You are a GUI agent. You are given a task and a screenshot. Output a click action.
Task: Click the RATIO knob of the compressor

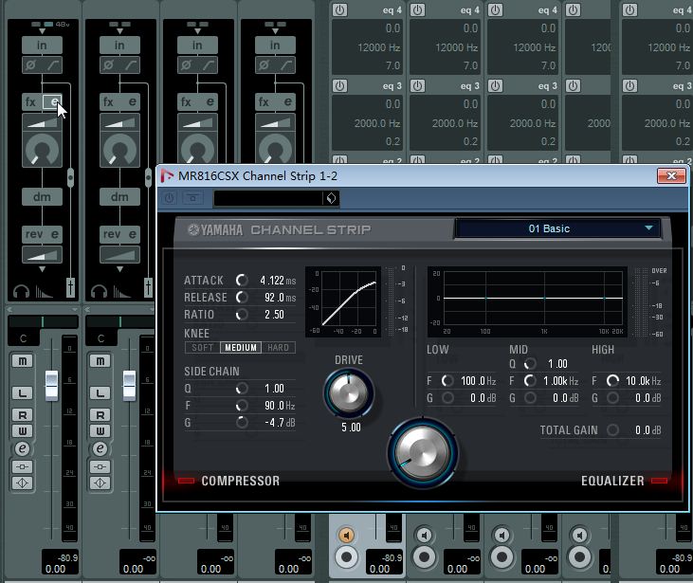pos(242,315)
